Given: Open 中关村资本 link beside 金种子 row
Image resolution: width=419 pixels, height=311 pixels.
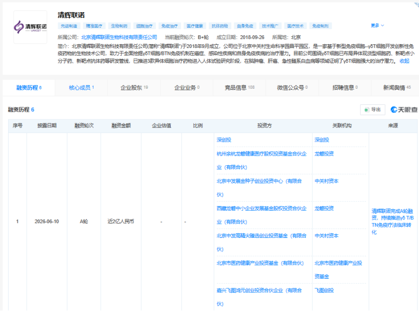Looking at the screenshot, I should point(327,181).
